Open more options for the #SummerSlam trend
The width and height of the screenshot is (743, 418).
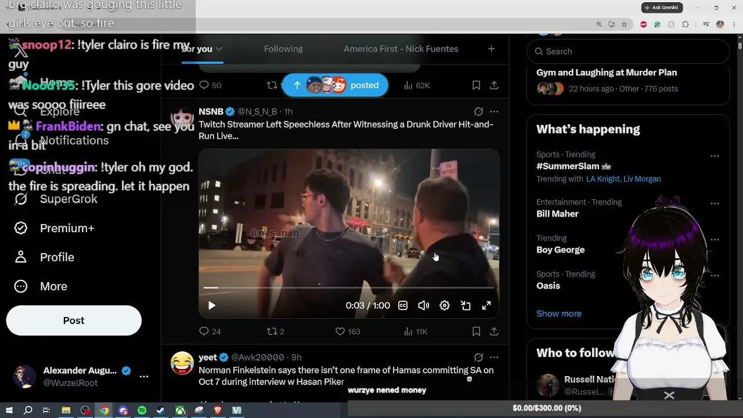[x=715, y=156]
